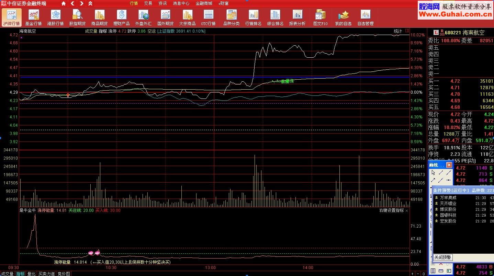The width and height of the screenshot is (494, 276).
Task: Open 港股行情 Hong Kong stocks
Action: [x=55, y=18]
